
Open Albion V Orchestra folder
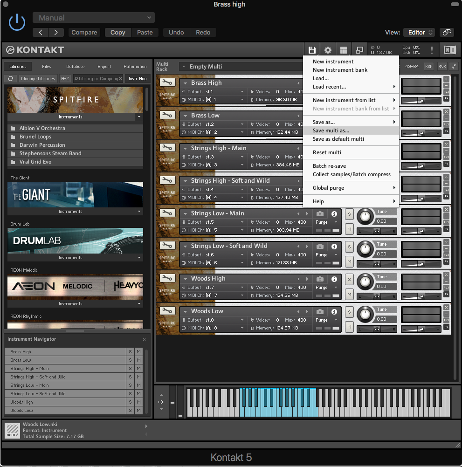pos(75,128)
